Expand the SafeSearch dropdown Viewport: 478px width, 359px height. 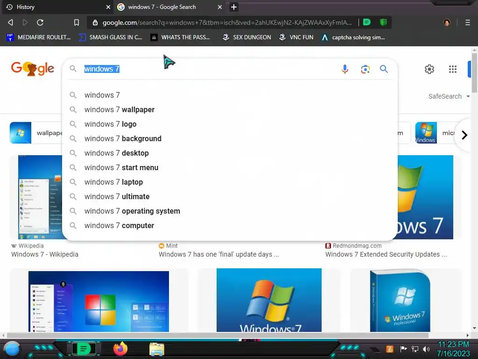pyautogui.click(x=449, y=96)
